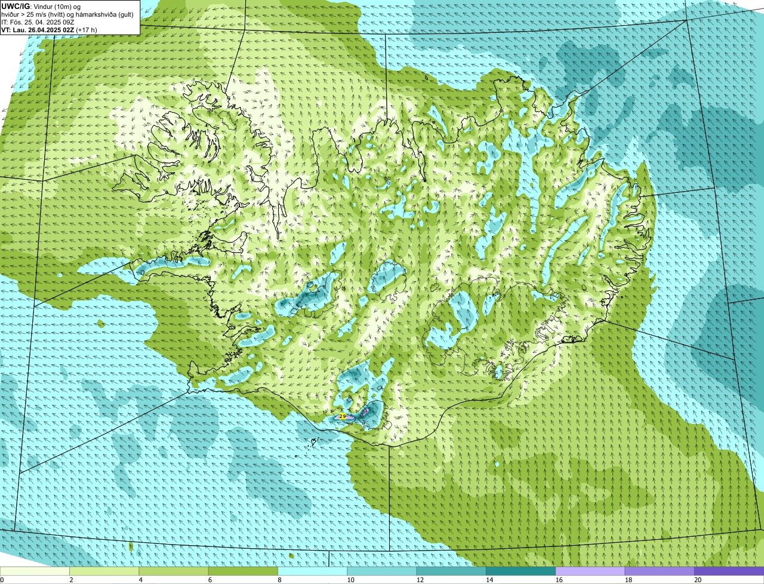Viewport: 764px width, 584px height.
Task: Click the "VT: Lau. 26.04.2025 02Z" valid time
Action: coord(38,29)
